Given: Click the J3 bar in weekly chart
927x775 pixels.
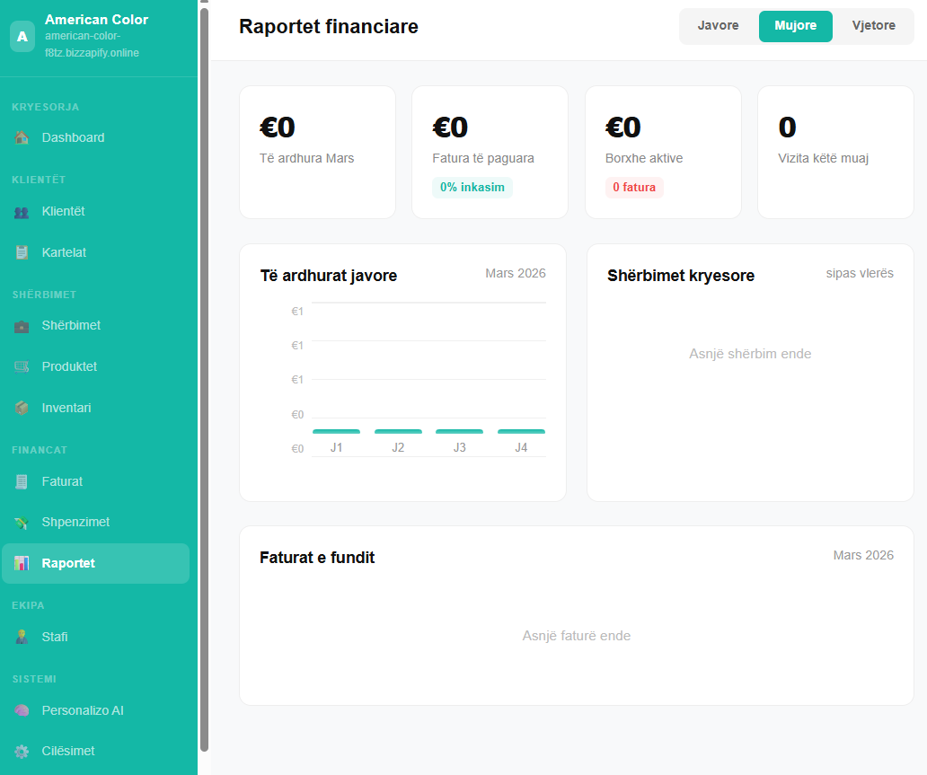Looking at the screenshot, I should [459, 432].
